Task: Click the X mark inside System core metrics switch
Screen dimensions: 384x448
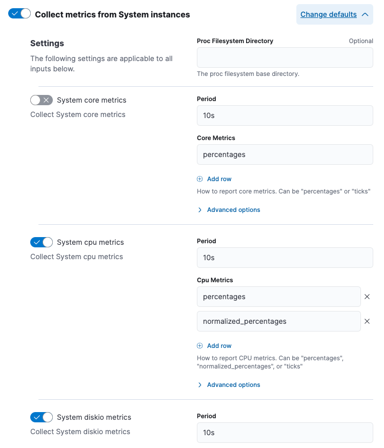Action: pos(46,100)
